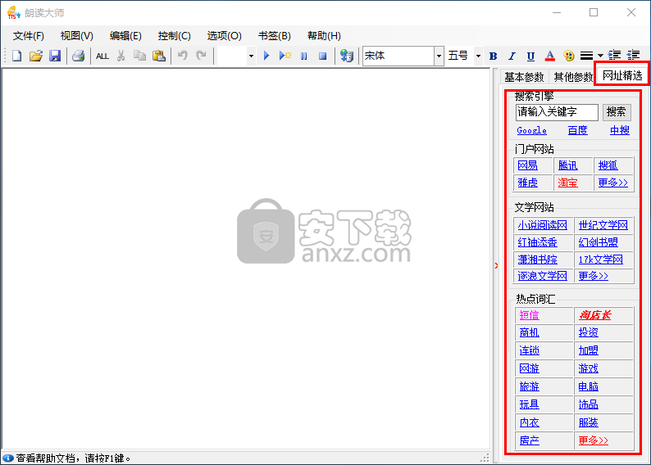Open the 书签(B) menu
The image size is (651, 465).
coord(275,36)
